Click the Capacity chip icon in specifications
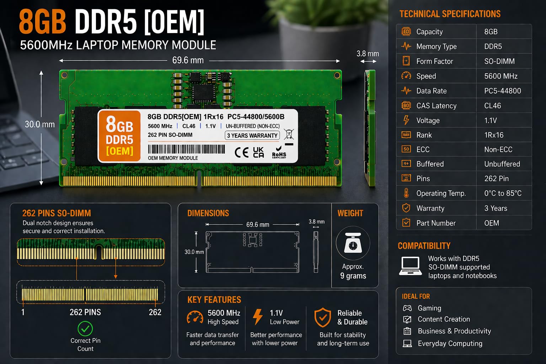This screenshot has width=546, height=364. pyautogui.click(x=406, y=32)
